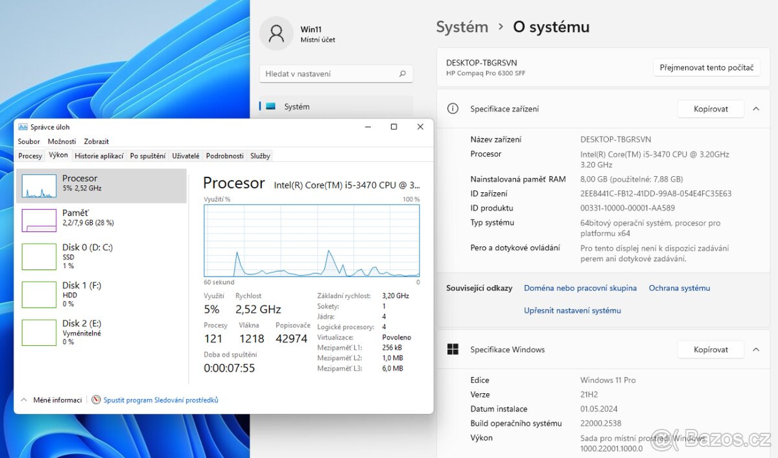Click the 21H2 version value
778x458 pixels.
(589, 395)
